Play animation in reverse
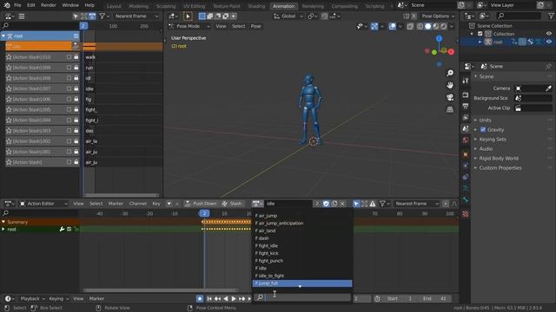The image size is (556, 312). pos(226,298)
